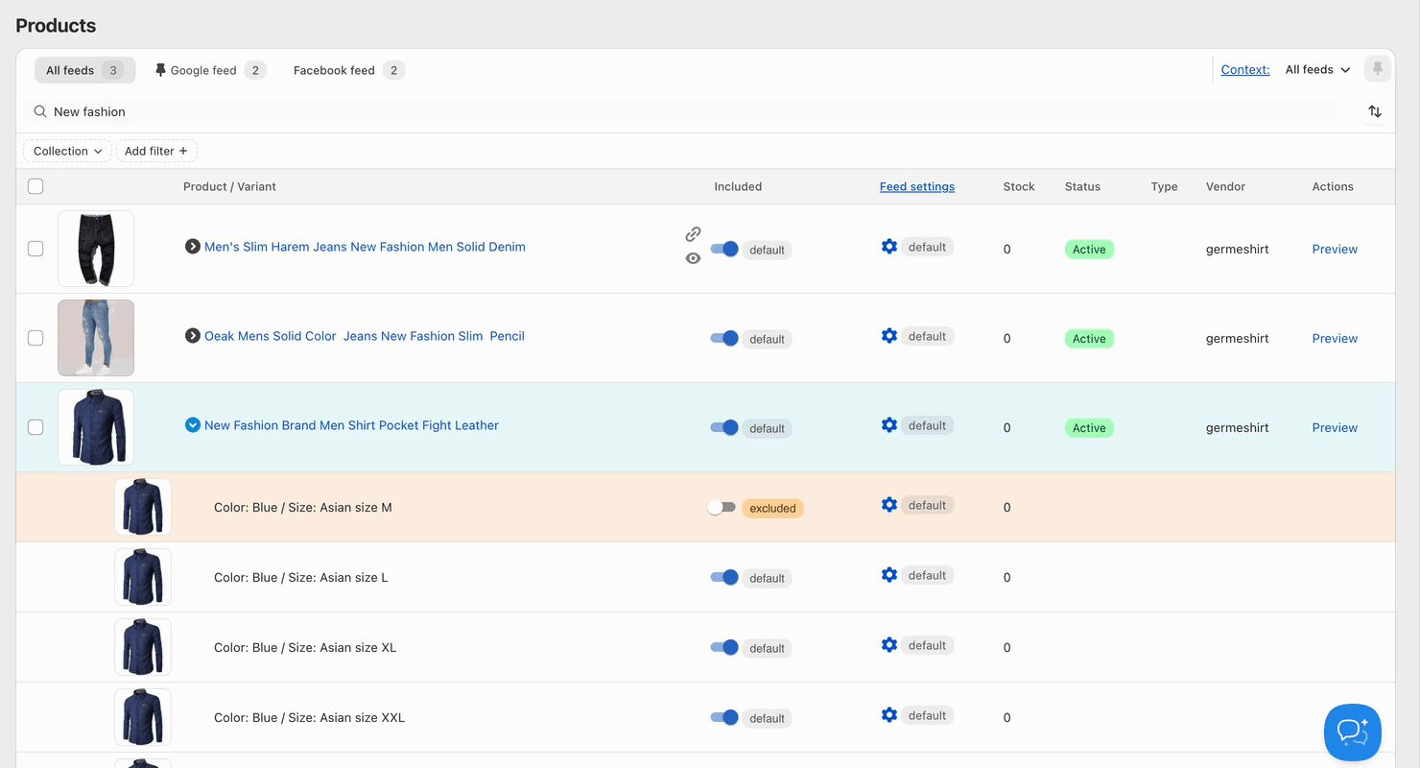This screenshot has height=768, width=1420.
Task: Open the Collection filter dropdown
Action: click(x=67, y=151)
